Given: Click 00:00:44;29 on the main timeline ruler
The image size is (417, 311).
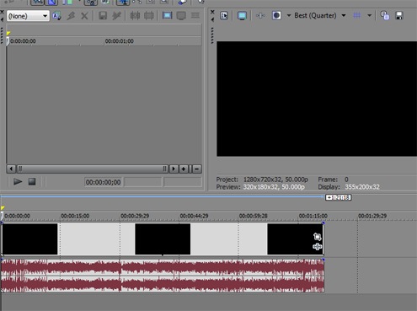Looking at the screenshot, I should pyautogui.click(x=194, y=216).
